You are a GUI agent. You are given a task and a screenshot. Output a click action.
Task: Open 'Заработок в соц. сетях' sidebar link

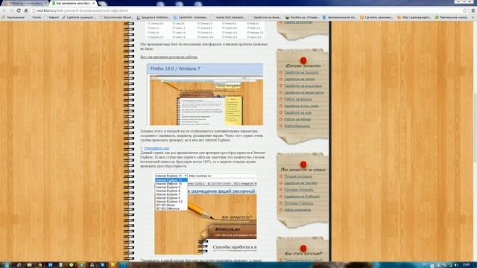[301, 106]
